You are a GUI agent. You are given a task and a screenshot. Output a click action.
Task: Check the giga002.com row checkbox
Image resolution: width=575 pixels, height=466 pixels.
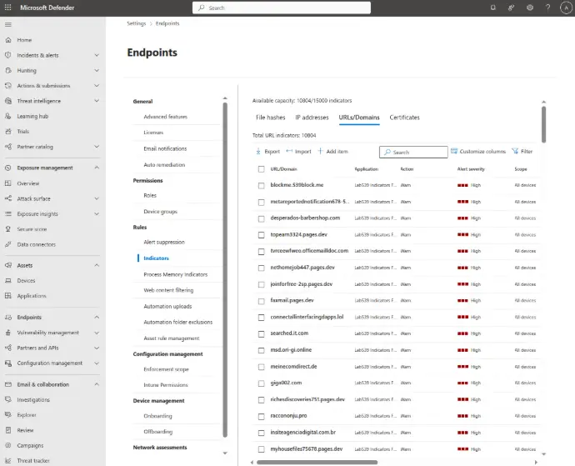(261, 383)
